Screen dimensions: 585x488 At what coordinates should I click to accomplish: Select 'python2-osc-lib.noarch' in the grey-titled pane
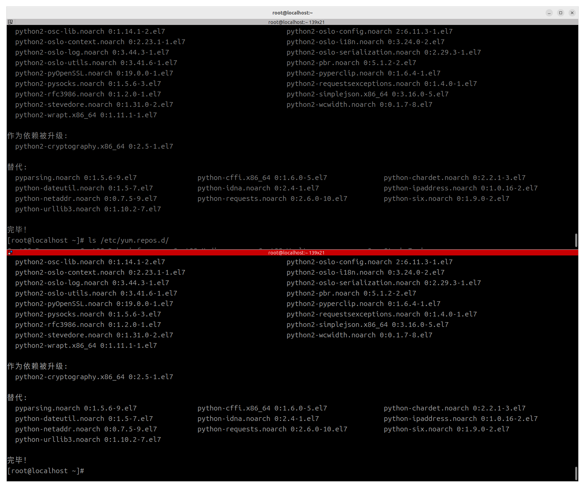click(x=60, y=31)
